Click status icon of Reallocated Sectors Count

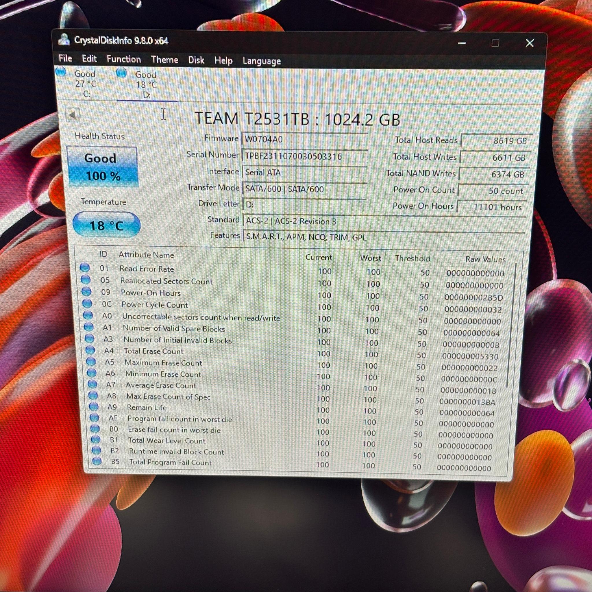tap(86, 280)
